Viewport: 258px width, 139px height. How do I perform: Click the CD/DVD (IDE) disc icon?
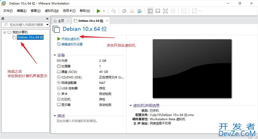click(59, 77)
